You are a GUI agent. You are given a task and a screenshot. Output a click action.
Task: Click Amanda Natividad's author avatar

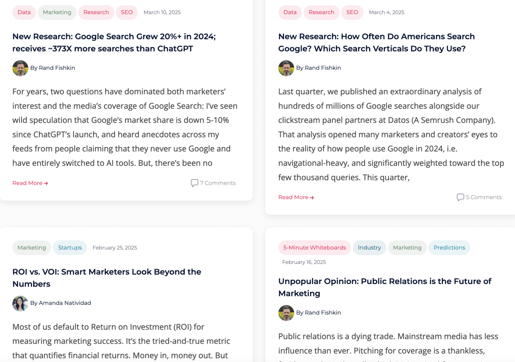(x=20, y=303)
